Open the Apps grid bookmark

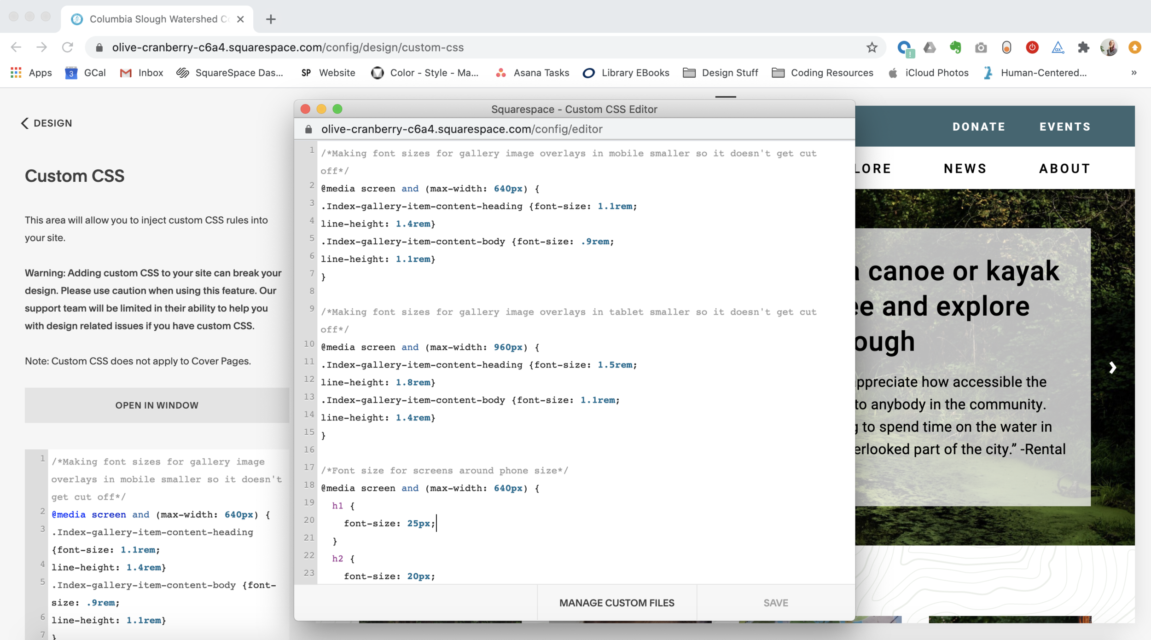tap(31, 73)
